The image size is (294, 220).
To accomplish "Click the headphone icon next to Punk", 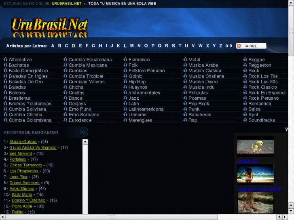I will [x=185, y=109].
